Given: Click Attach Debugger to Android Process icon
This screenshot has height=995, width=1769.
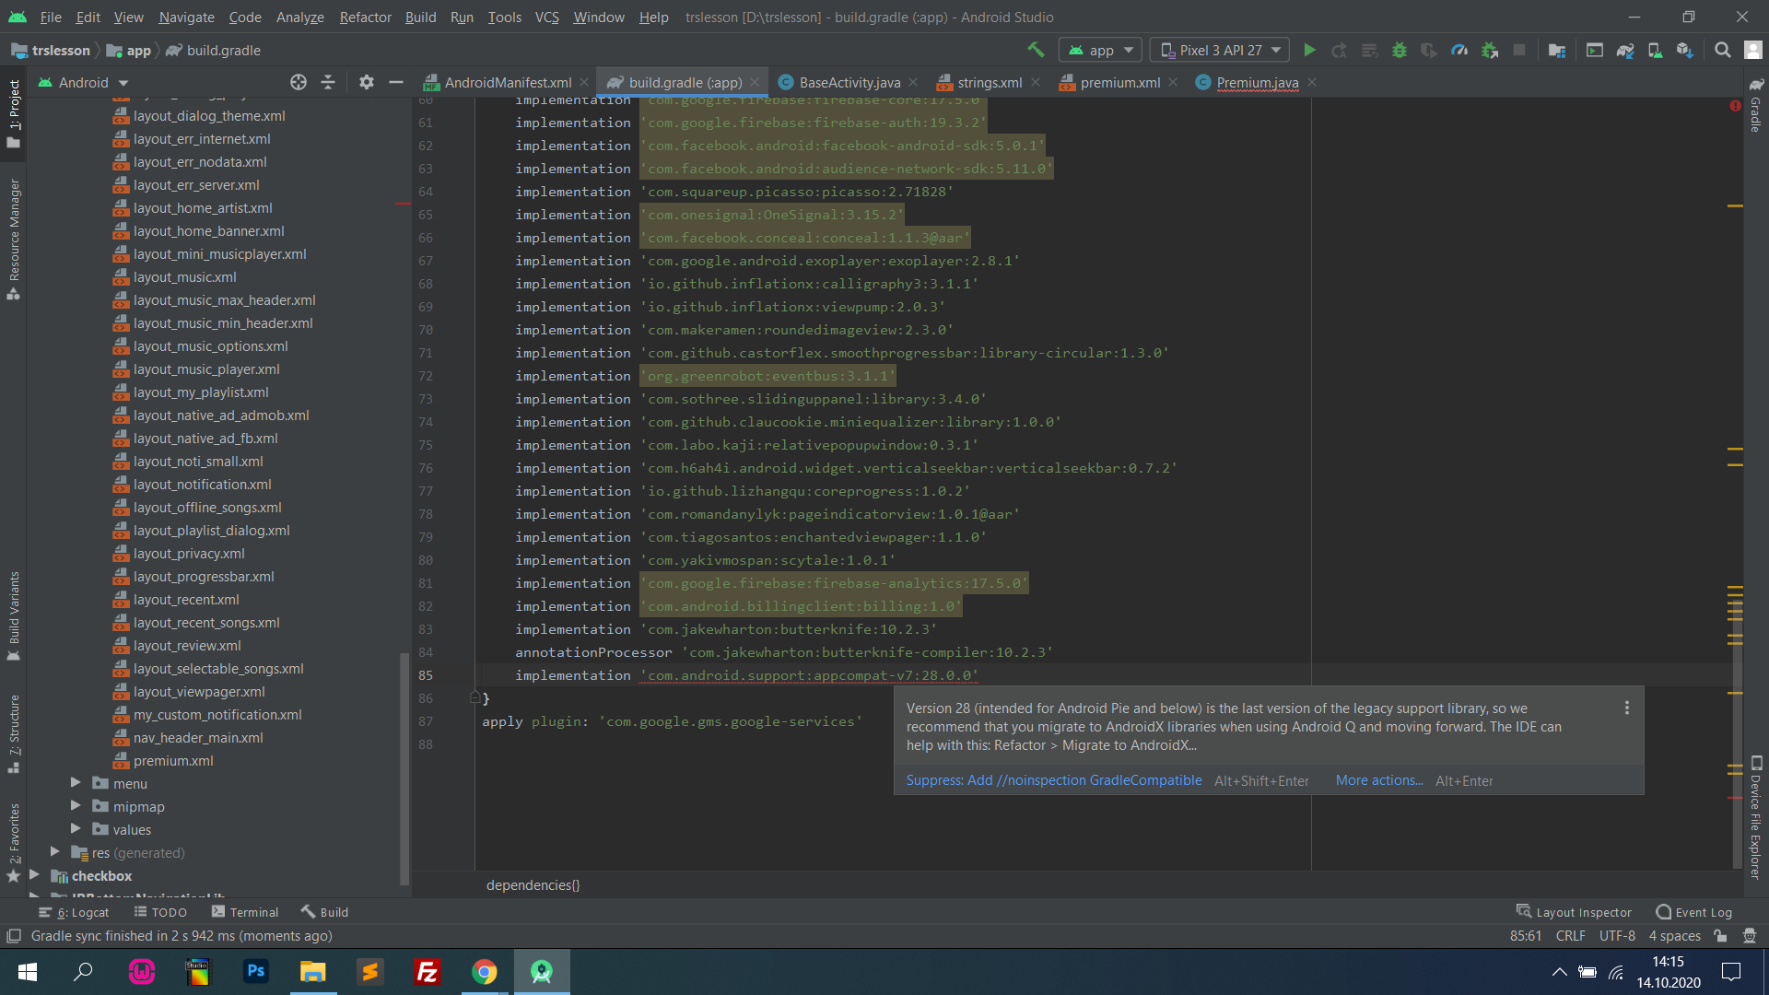Looking at the screenshot, I should pyautogui.click(x=1490, y=50).
